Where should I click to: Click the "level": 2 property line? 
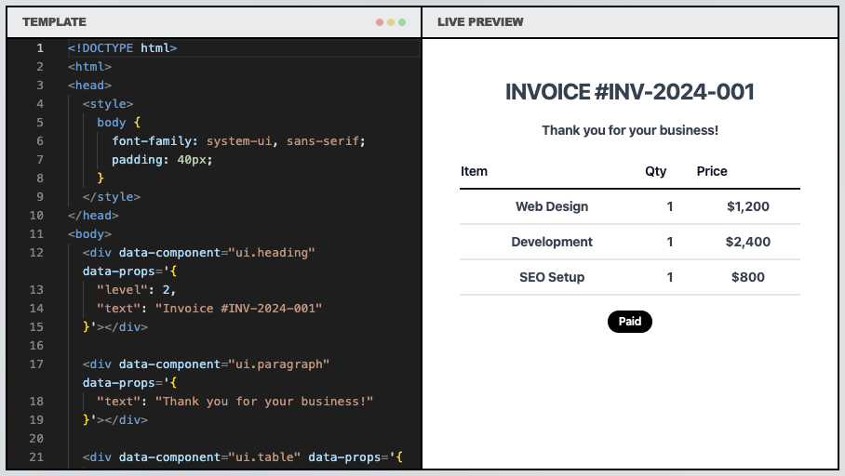137,290
